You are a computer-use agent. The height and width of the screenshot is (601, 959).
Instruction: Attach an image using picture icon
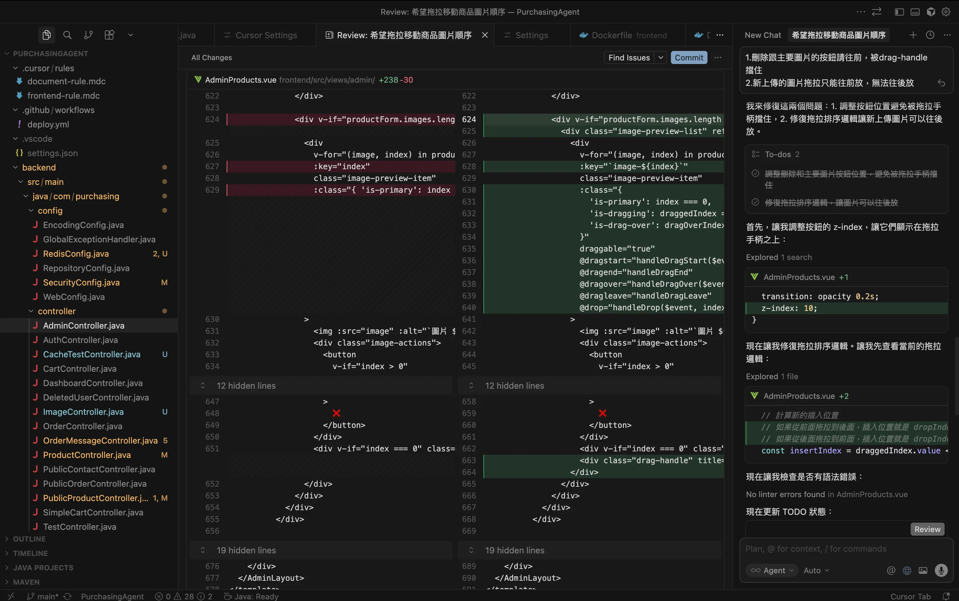(x=923, y=570)
